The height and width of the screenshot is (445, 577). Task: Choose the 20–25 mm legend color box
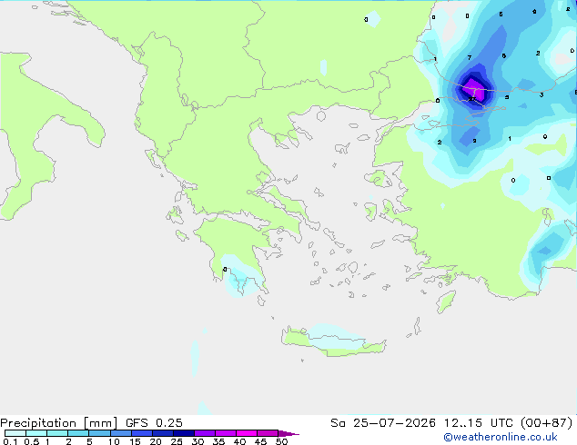coord(163,433)
